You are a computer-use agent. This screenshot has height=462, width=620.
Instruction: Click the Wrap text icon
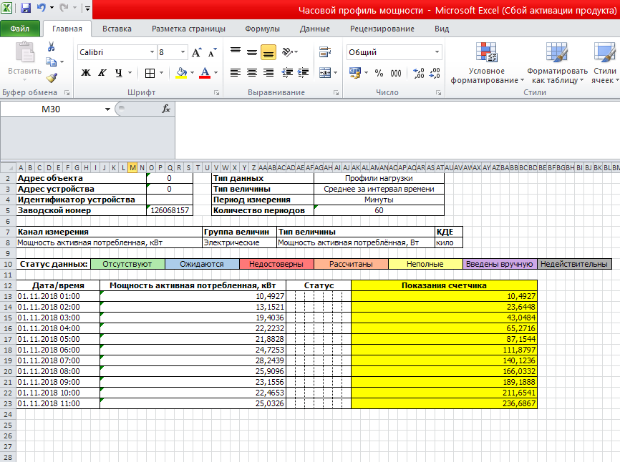point(325,51)
